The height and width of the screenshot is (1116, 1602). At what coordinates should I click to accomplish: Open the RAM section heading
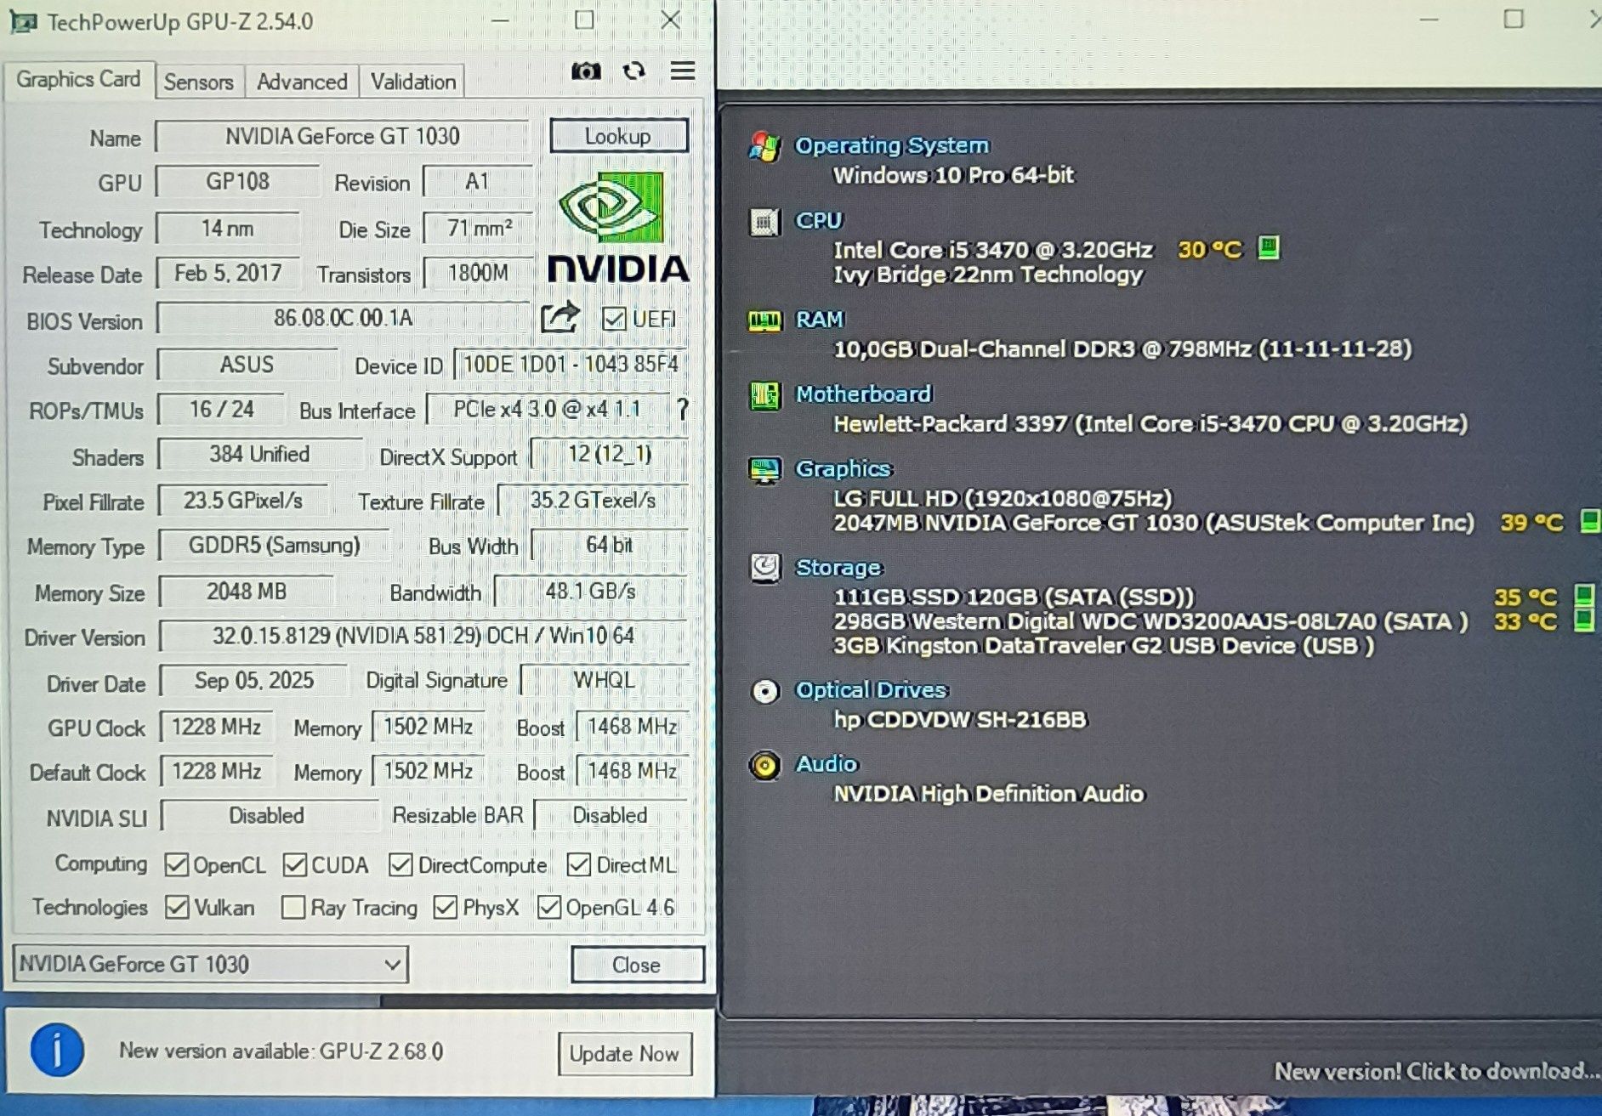pyautogui.click(x=820, y=319)
